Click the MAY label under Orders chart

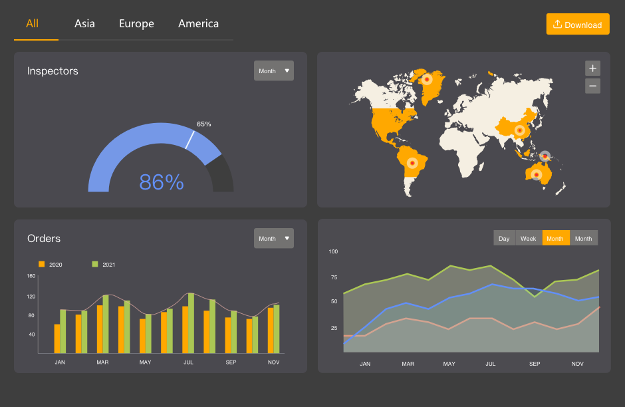tap(145, 362)
